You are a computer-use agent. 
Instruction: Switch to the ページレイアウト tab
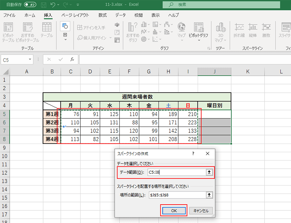(x=75, y=15)
